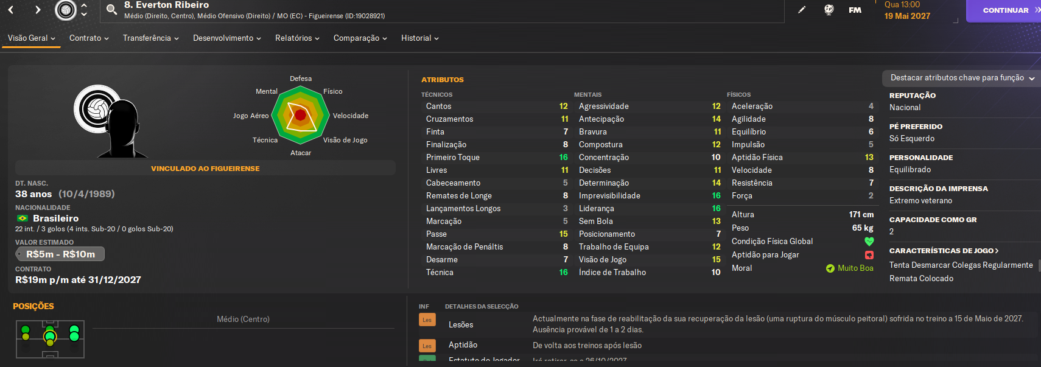1041x367 pixels.
Task: Click the red Aptidão para Jogar indicator
Action: [x=869, y=255]
